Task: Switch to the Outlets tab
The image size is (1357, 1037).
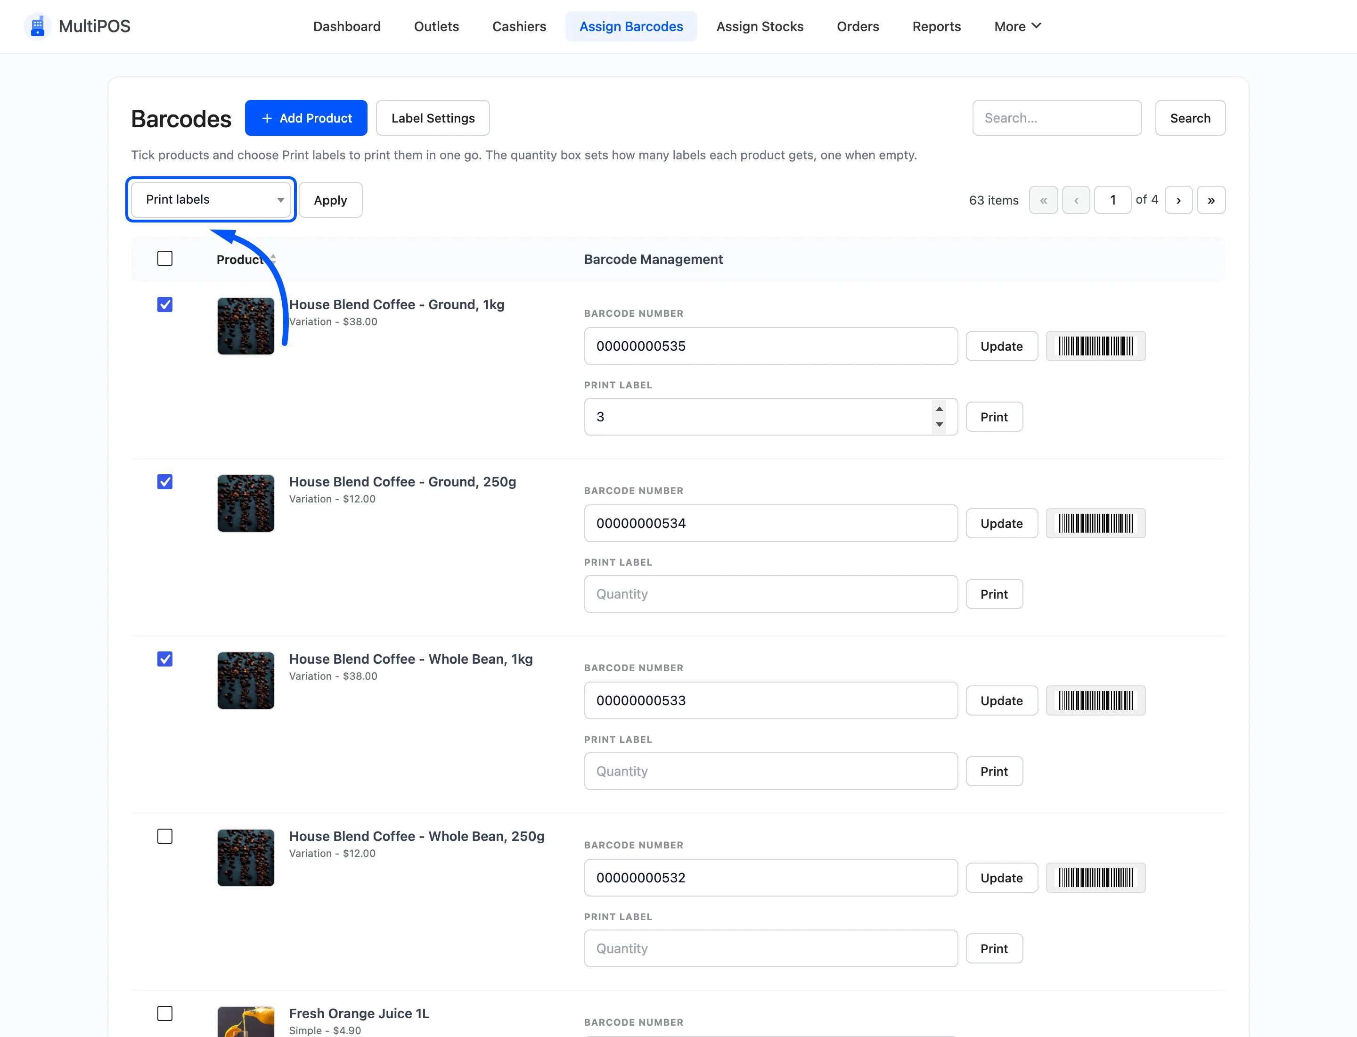Action: (436, 26)
